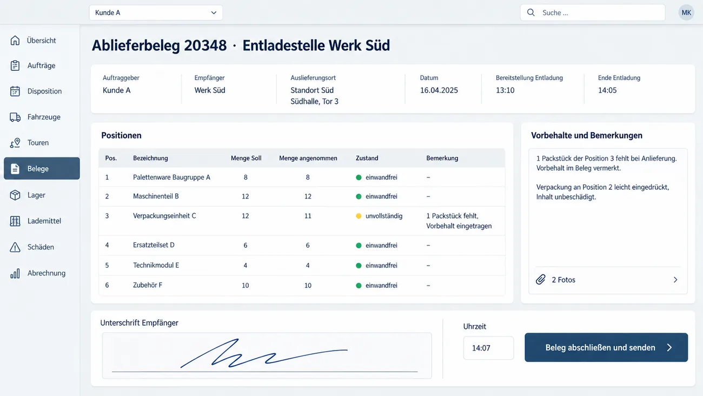
Task: Click the Unterschrift Empfänger signature box
Action: (267, 355)
